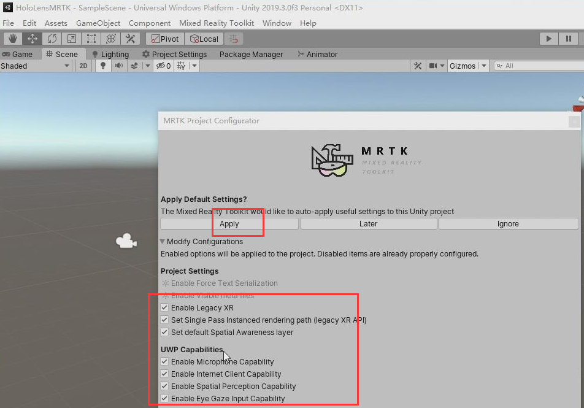Viewport: 584px width, 408px height.
Task: Toggle grid snapping icon
Action: click(234, 39)
